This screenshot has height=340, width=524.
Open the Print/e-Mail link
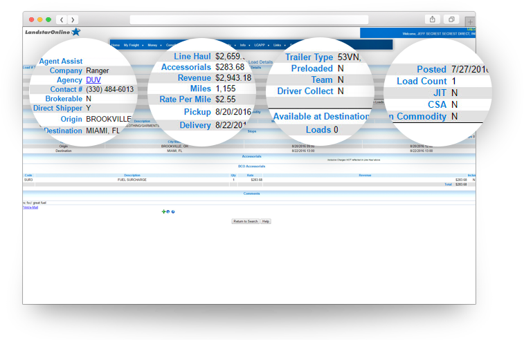click(x=30, y=207)
